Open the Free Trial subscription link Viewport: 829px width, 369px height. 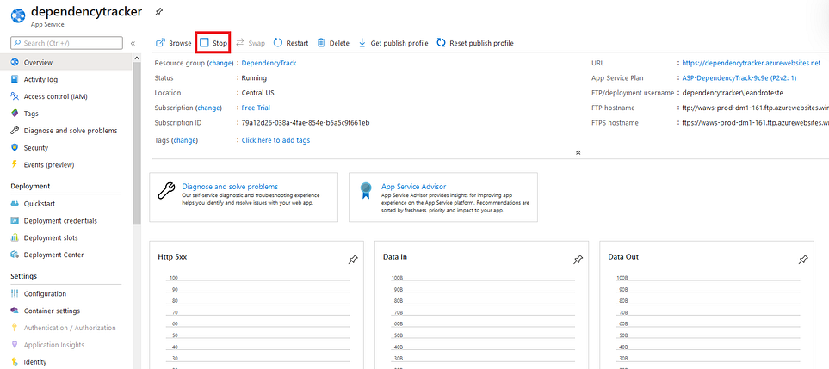(x=256, y=108)
